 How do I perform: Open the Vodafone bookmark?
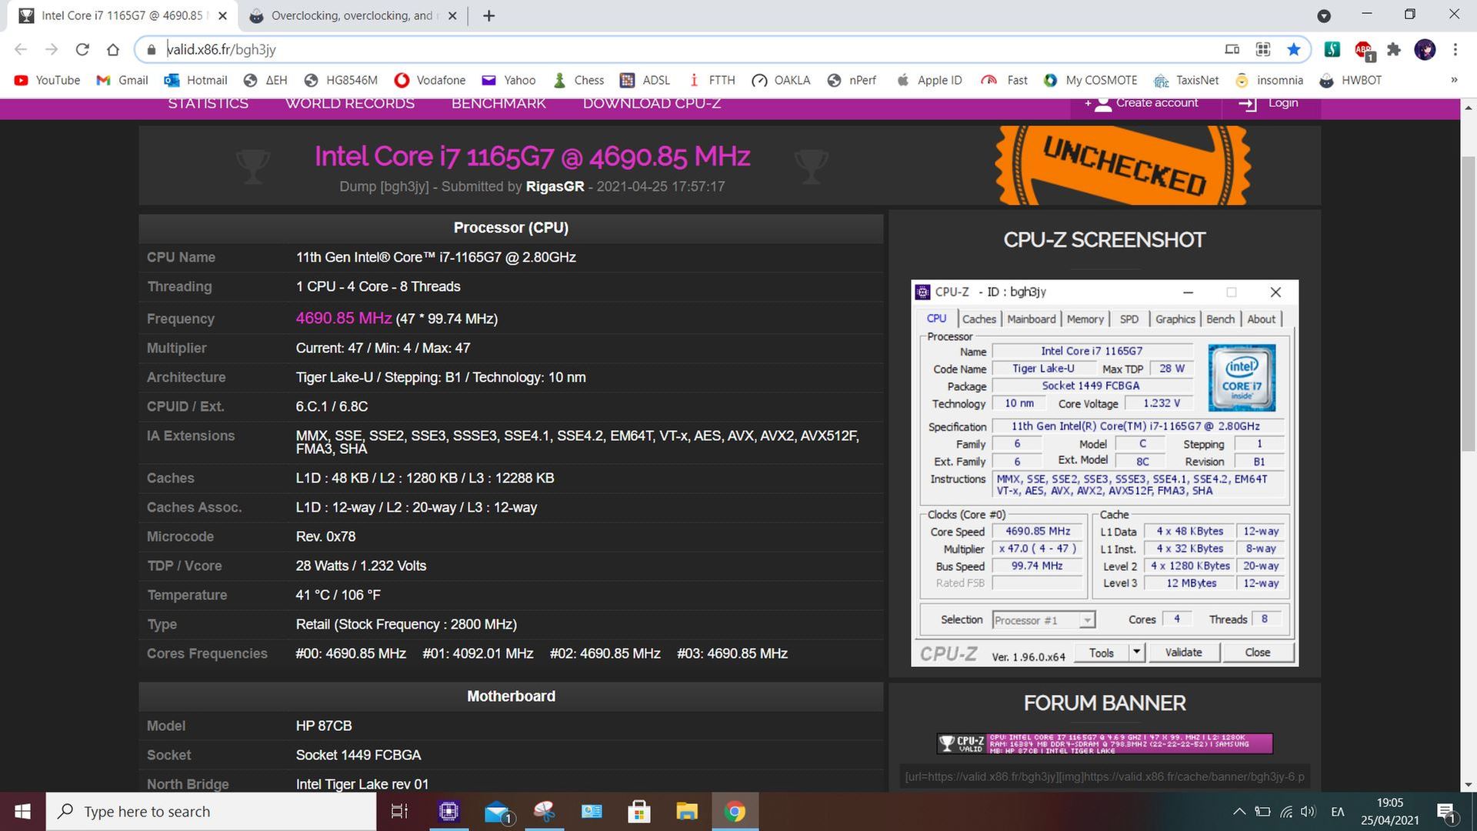point(430,80)
